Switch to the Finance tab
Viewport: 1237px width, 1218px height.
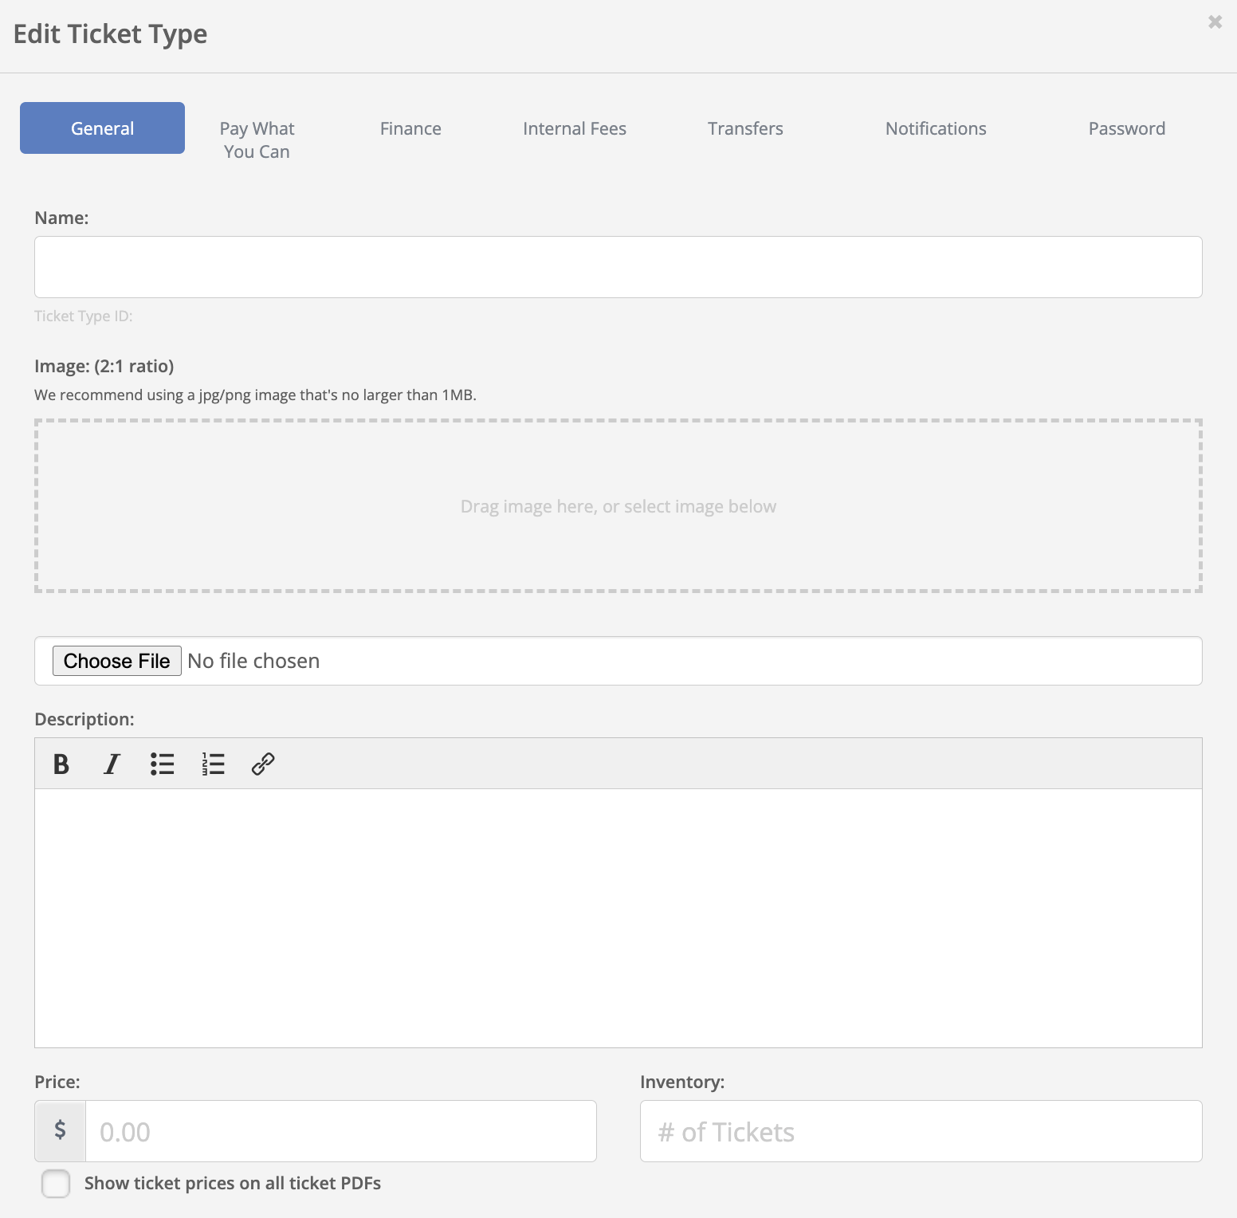410,128
